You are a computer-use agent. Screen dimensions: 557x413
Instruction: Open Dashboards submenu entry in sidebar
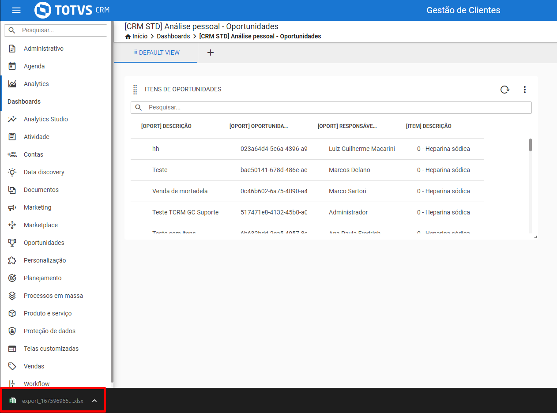click(x=24, y=101)
